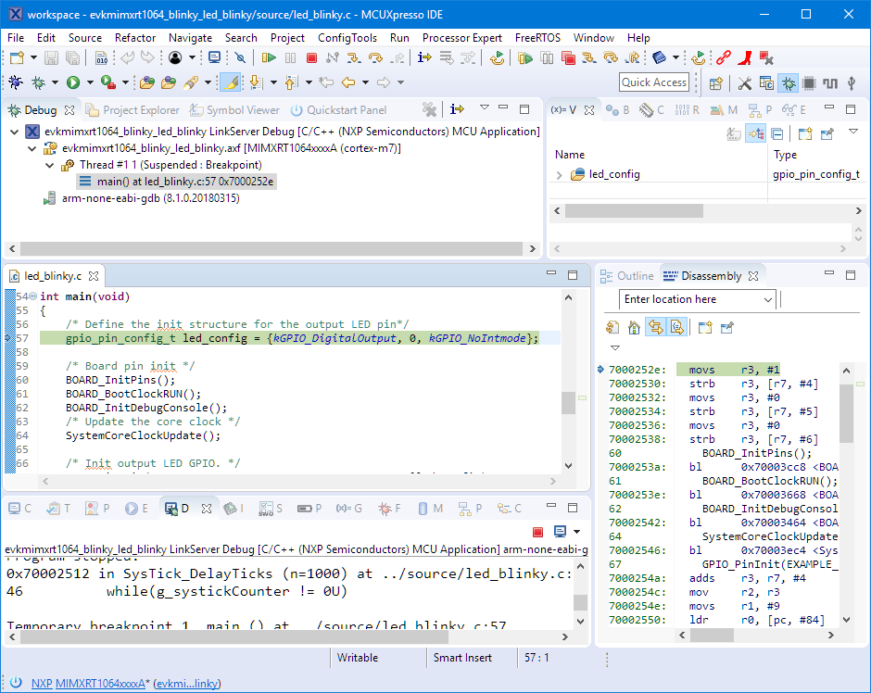Image resolution: width=871 pixels, height=693 pixels.
Task: Click the Quick Access search field
Action: (x=653, y=82)
